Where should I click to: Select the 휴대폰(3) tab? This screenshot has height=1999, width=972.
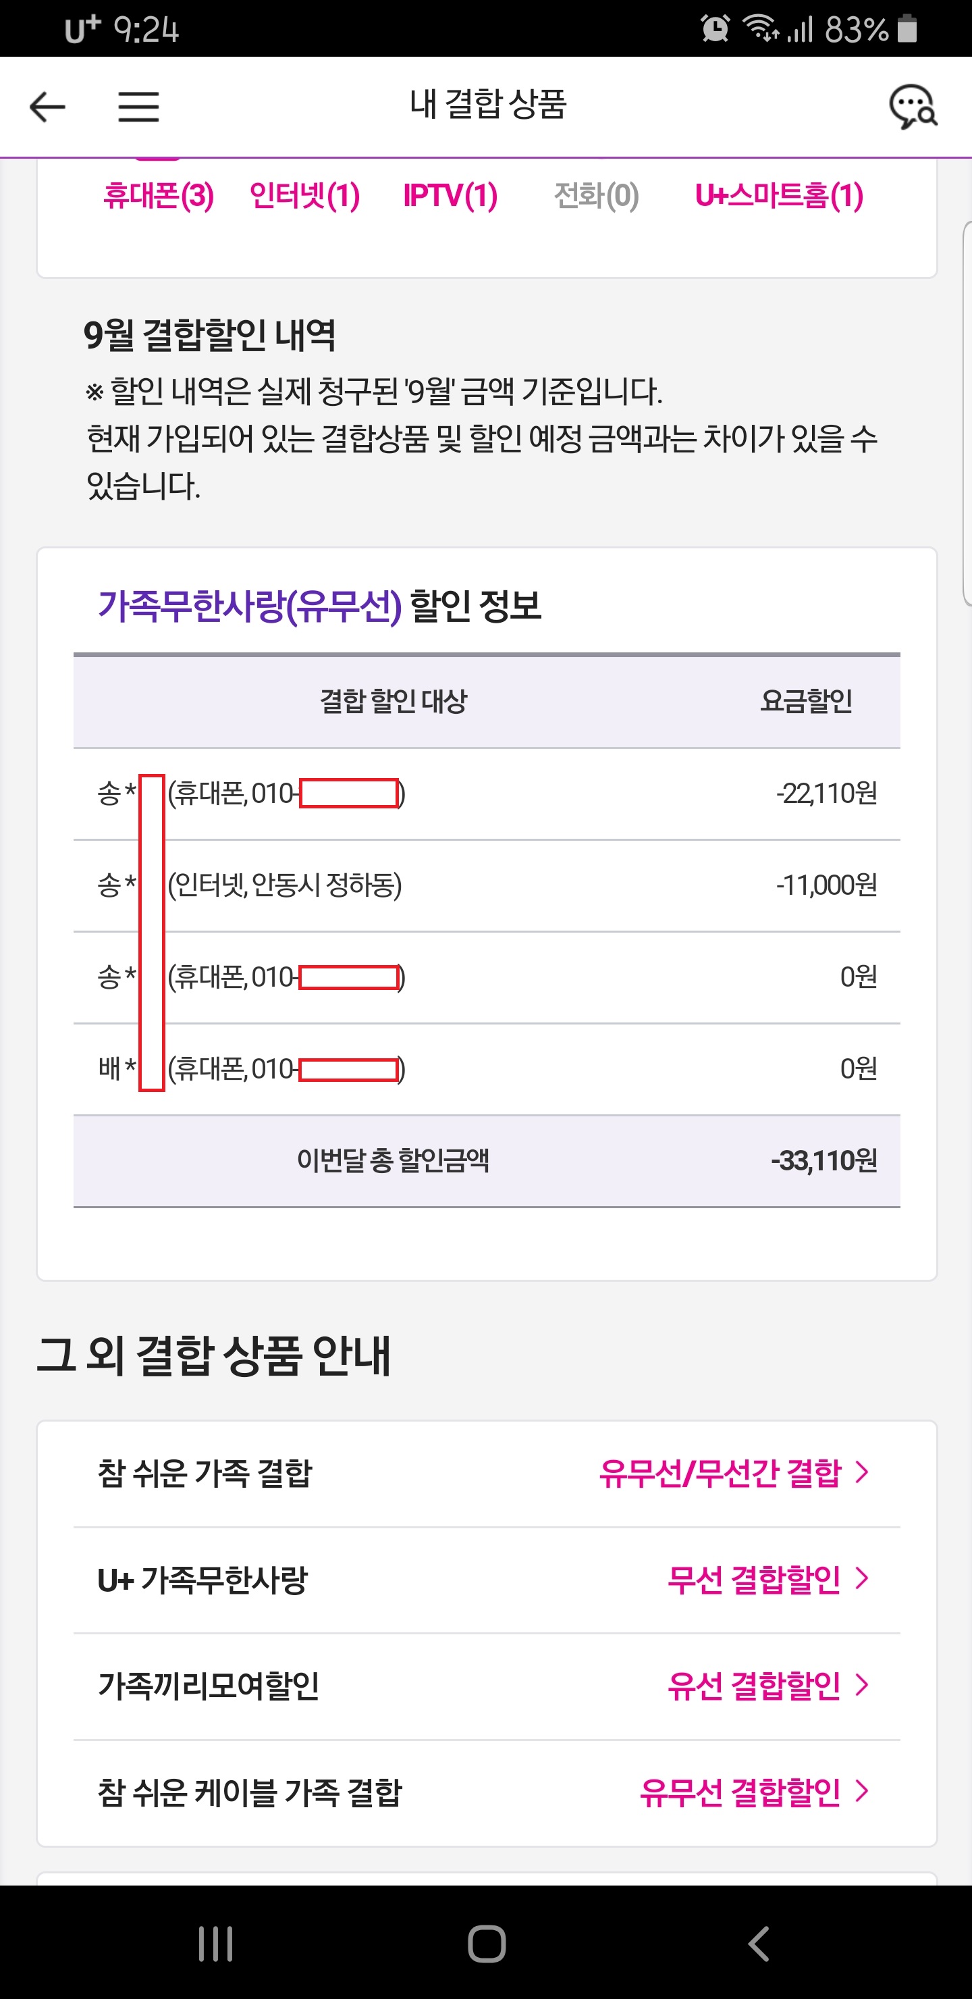click(158, 196)
